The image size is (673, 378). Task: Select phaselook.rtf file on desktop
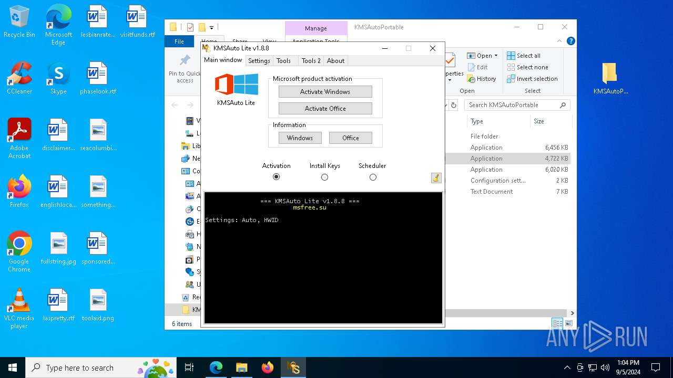click(98, 78)
